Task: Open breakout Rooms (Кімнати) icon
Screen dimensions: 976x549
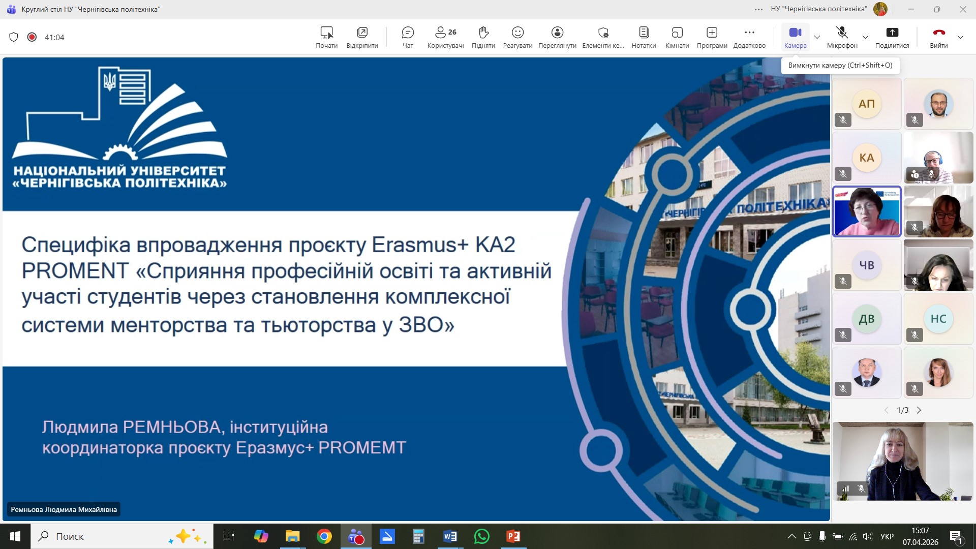Action: [677, 37]
